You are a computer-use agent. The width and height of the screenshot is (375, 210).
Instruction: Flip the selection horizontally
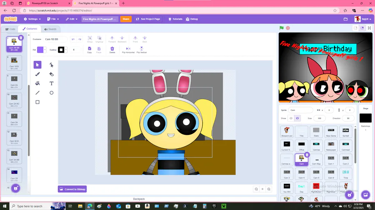(x=128, y=50)
